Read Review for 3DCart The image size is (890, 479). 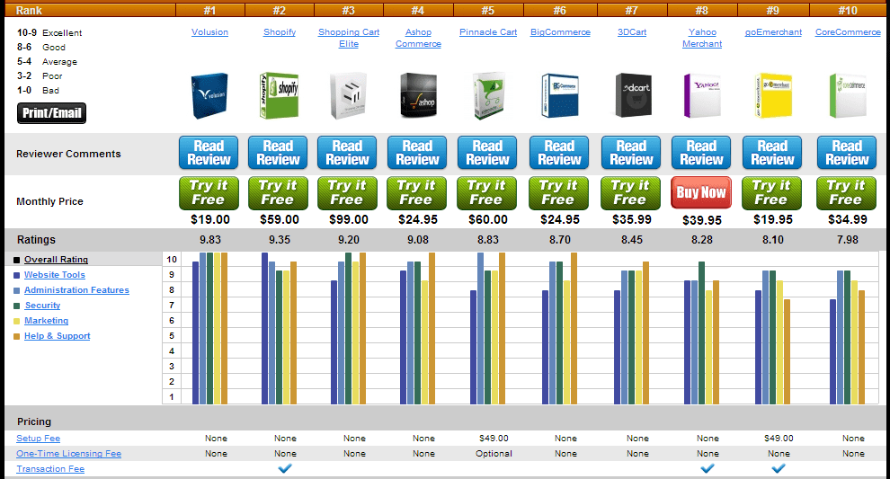tap(631, 153)
